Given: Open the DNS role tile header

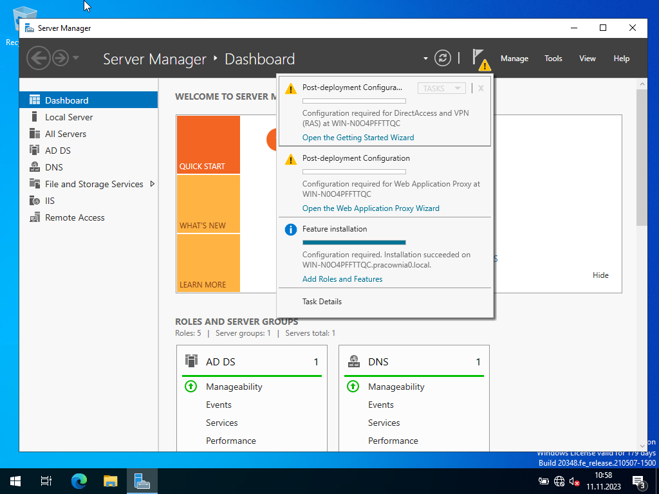Looking at the screenshot, I should (x=414, y=361).
